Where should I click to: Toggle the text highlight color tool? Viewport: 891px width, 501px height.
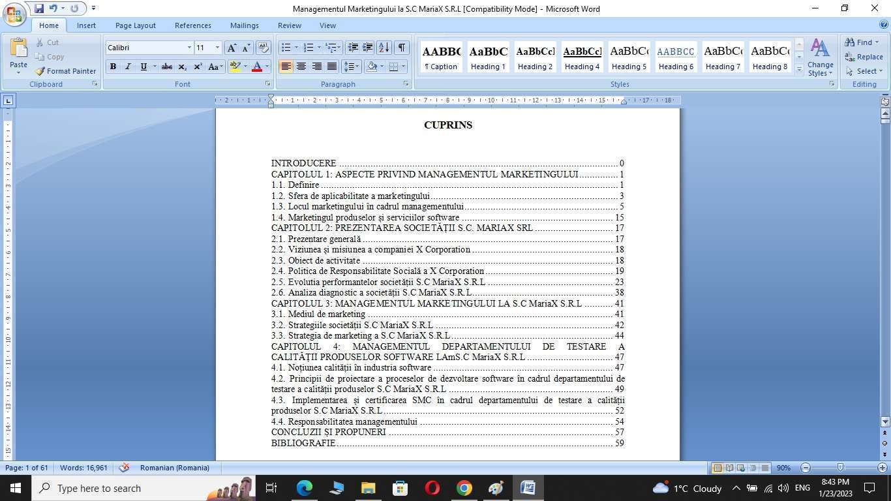[234, 67]
